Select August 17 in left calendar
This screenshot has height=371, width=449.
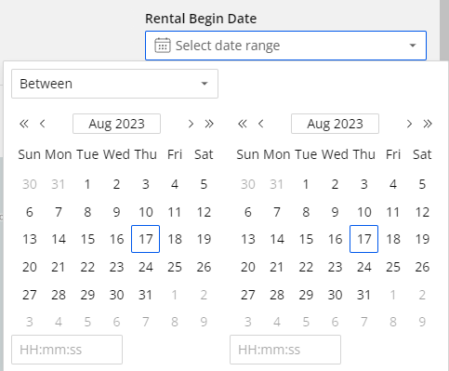coord(145,239)
